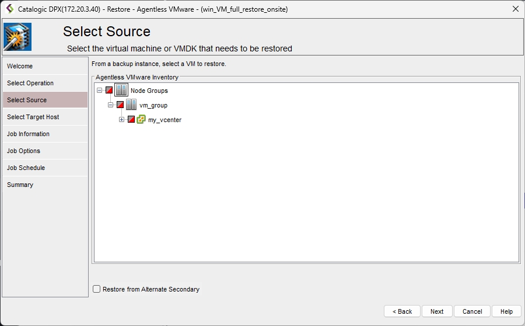
Task: Collapse the vm_group tree node
Action: 111,105
